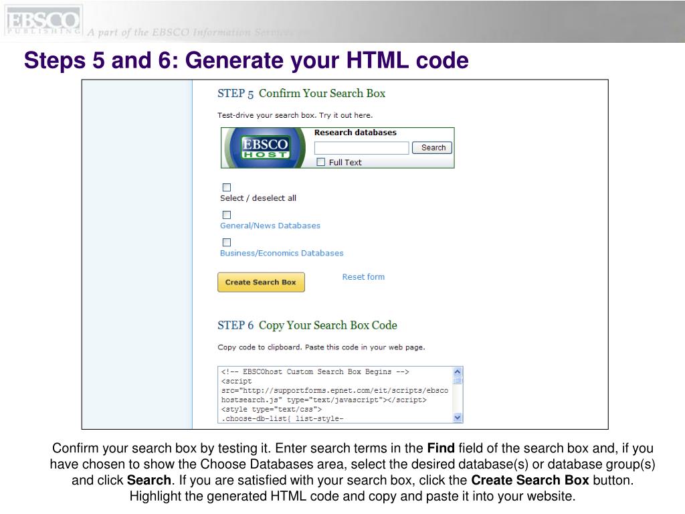Click the STEP 5 Confirm Your Search Box heading

click(302, 94)
